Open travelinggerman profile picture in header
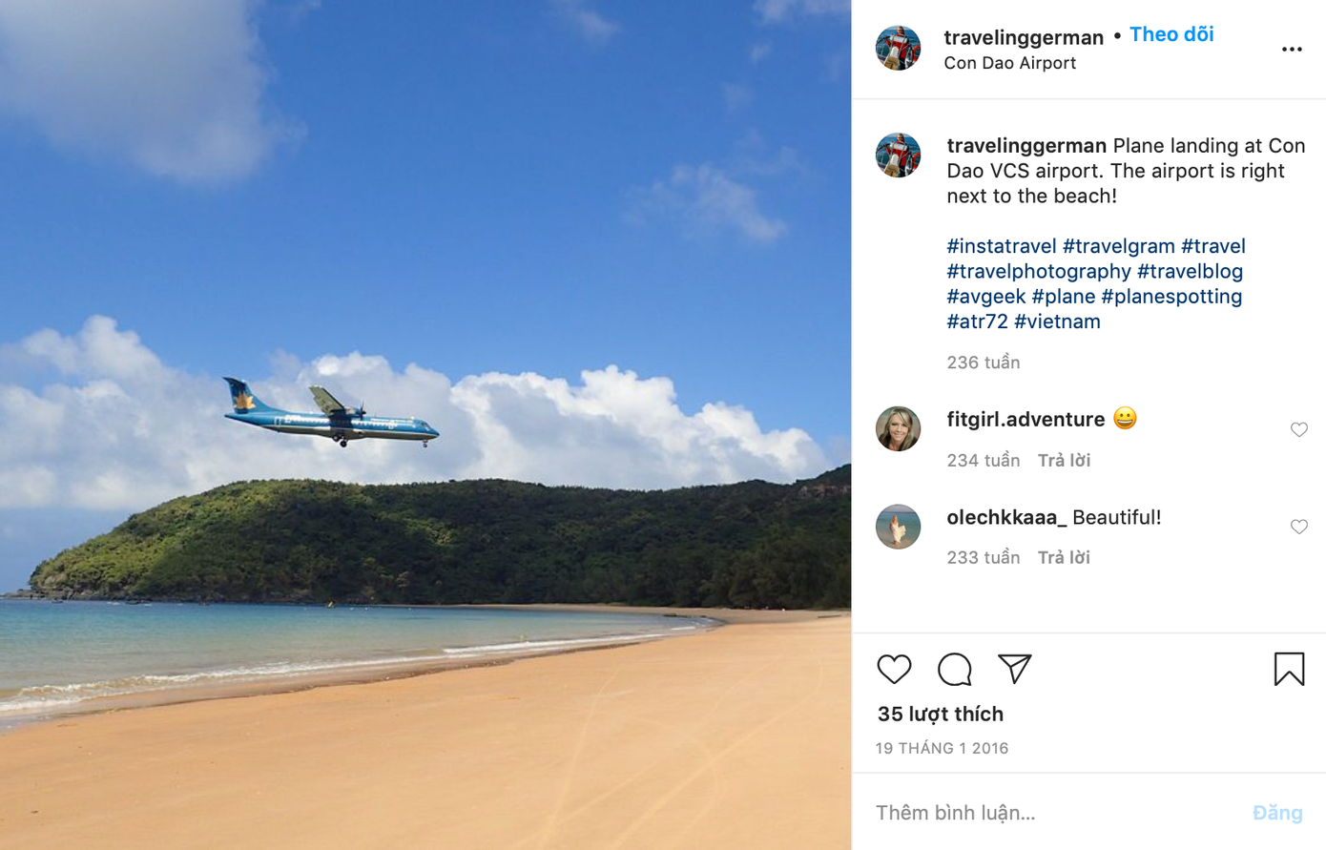 (899, 49)
